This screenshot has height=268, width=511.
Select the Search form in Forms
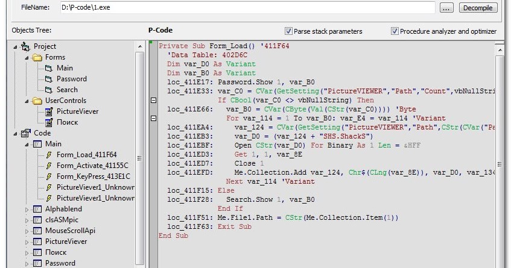point(67,90)
